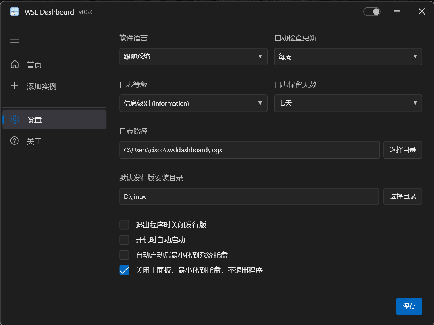The width and height of the screenshot is (434, 325).
Task: Collapse the sidebar with the hamburger icon
Action: pos(15,42)
